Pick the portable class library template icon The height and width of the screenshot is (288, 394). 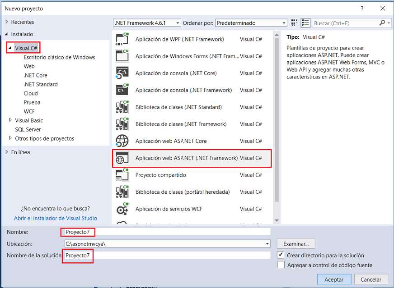point(122,192)
